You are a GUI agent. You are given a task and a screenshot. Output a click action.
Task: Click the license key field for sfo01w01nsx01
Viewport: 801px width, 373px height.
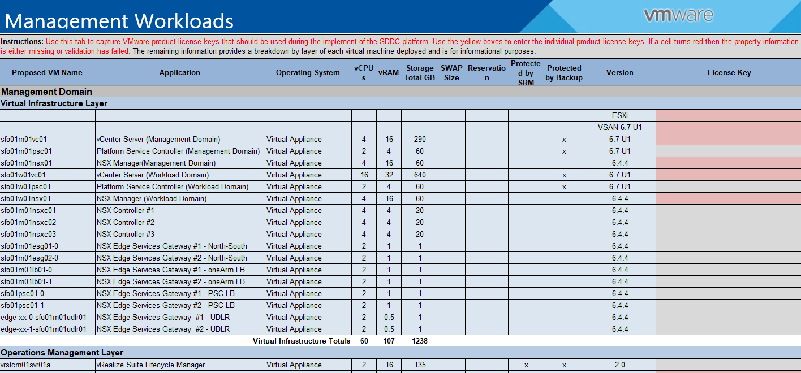point(729,198)
